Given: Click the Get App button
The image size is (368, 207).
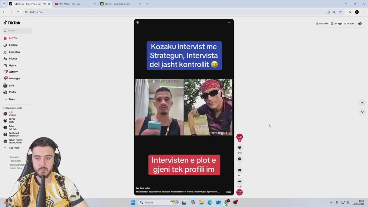Looking at the screenshot, I should 336,24.
